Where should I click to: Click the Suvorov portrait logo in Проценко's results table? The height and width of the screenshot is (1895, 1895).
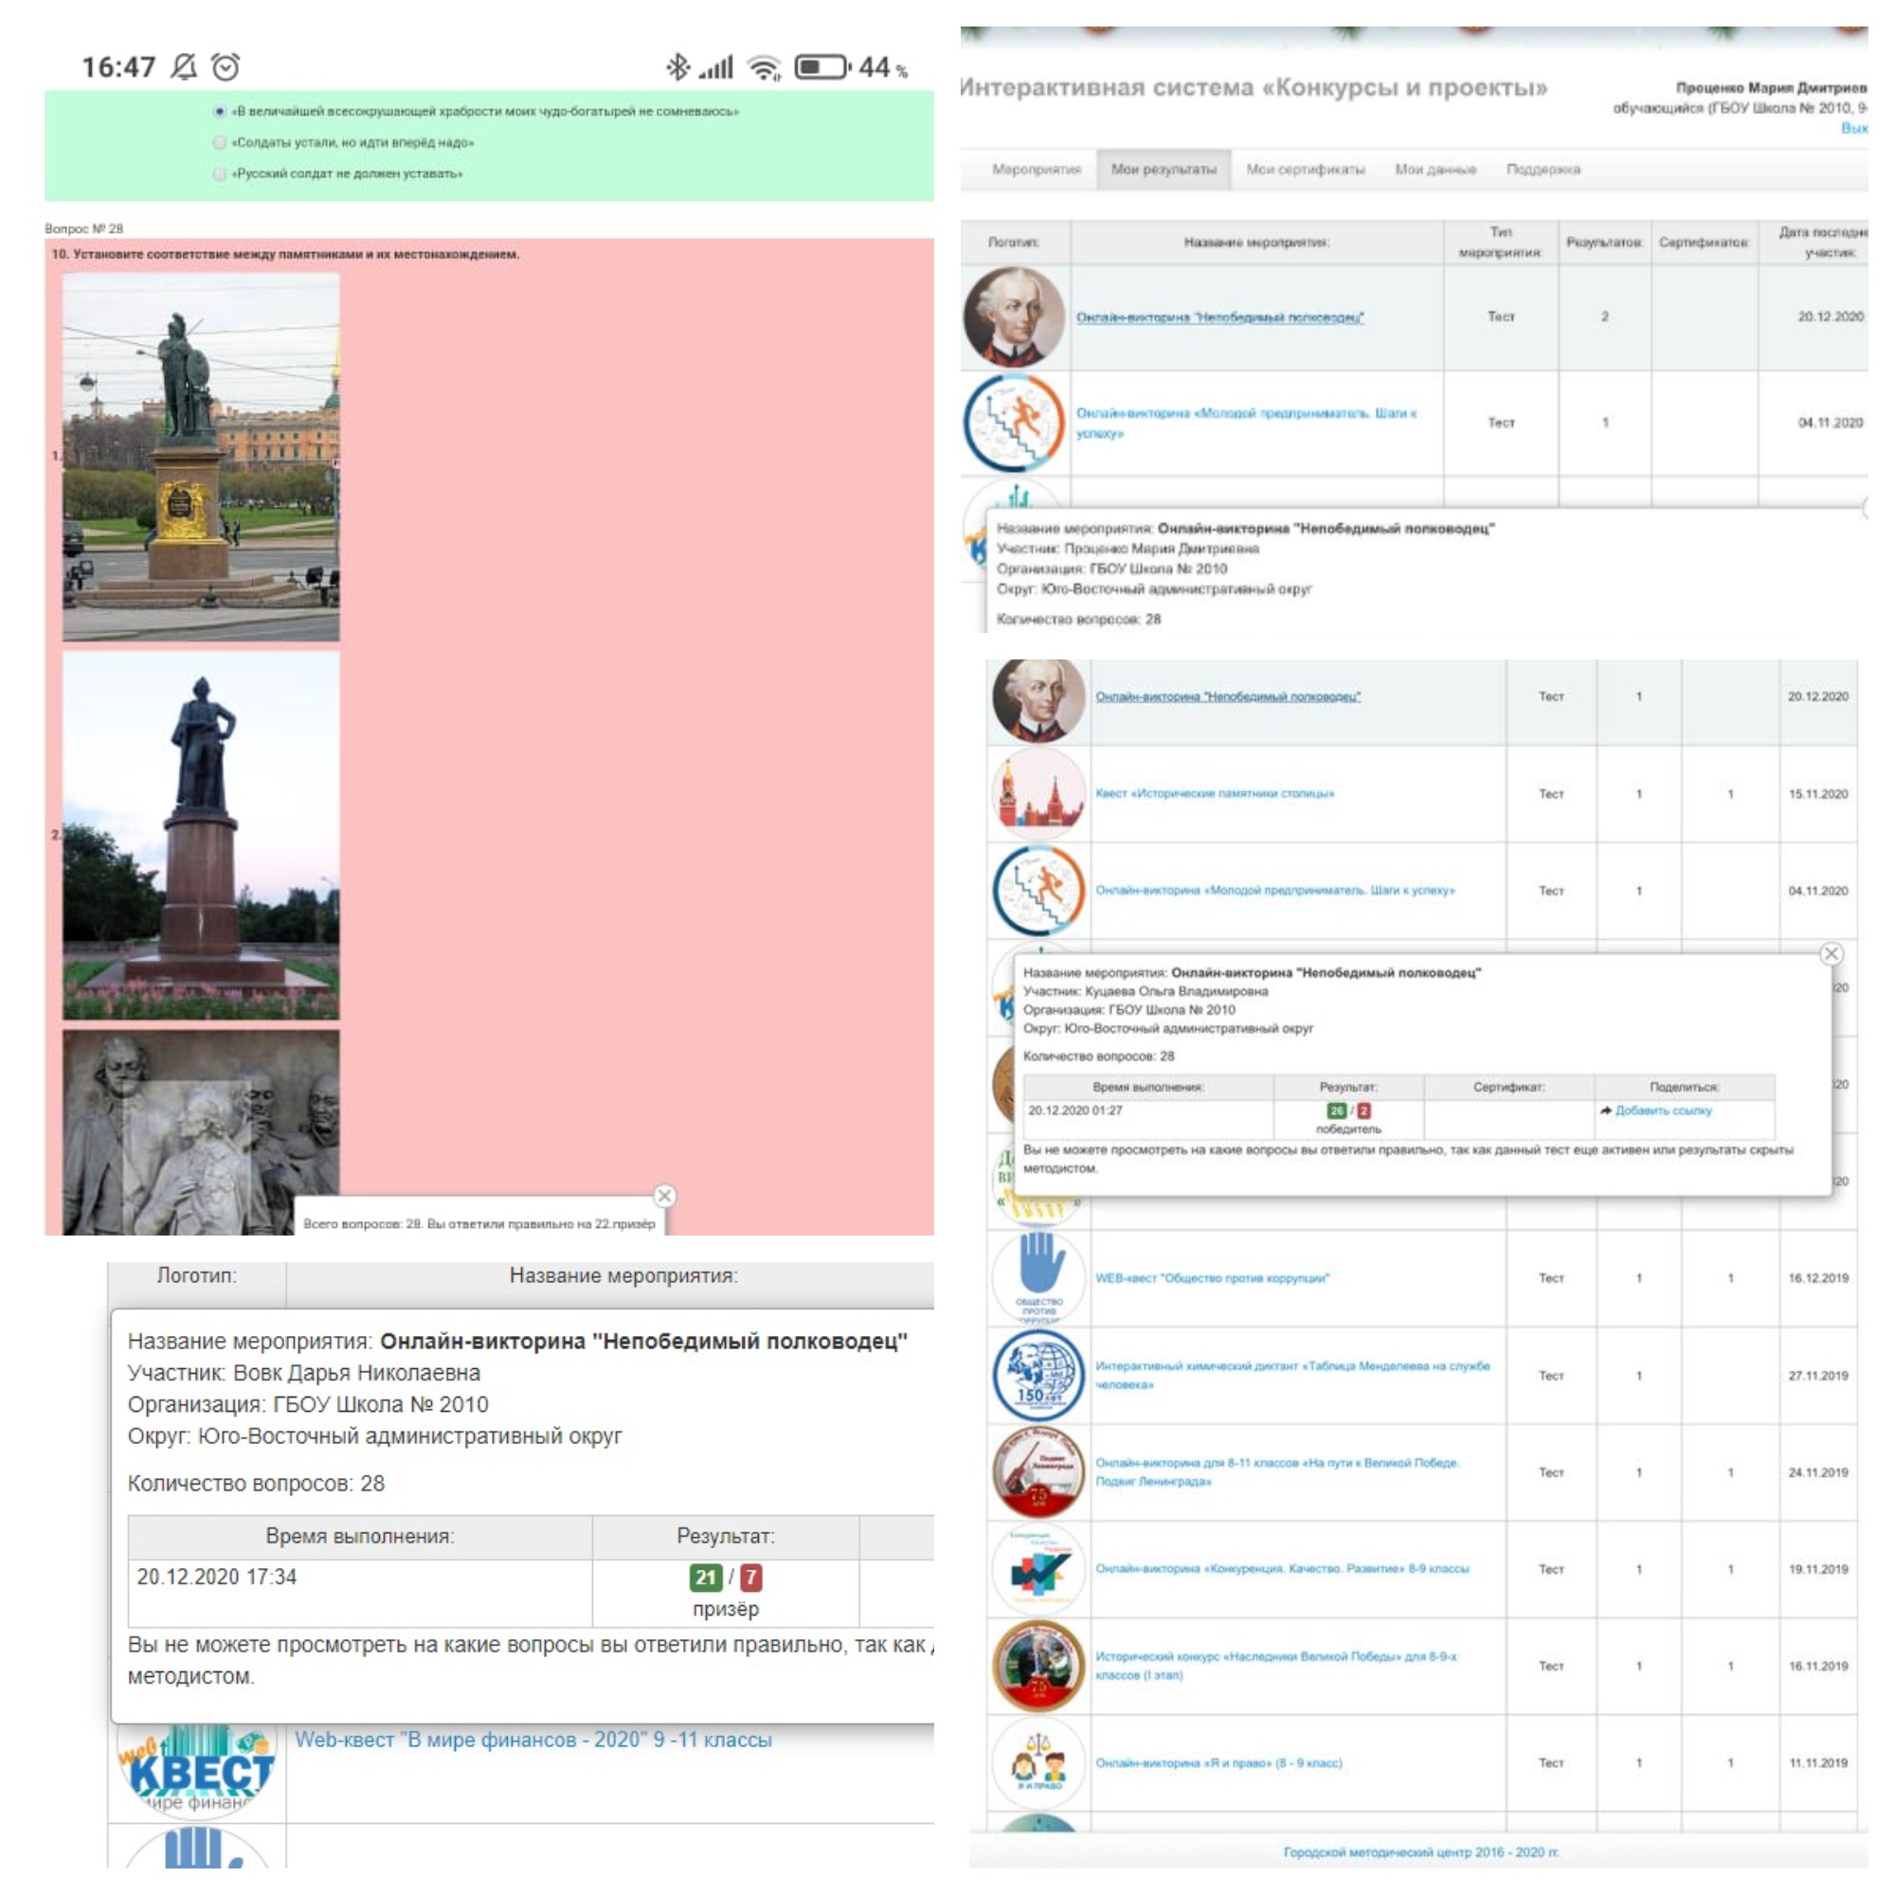point(1014,316)
